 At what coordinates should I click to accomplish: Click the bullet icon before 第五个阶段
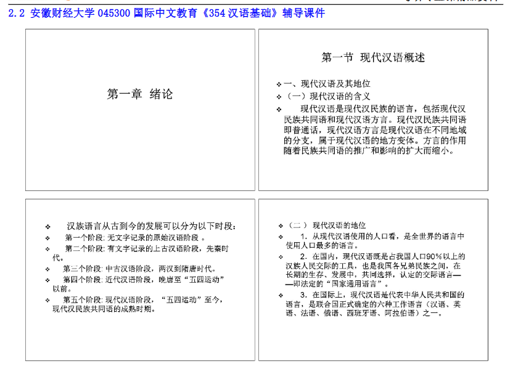47,300
